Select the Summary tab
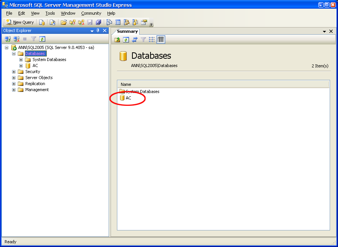This screenshot has width=338, height=247. coord(127,31)
